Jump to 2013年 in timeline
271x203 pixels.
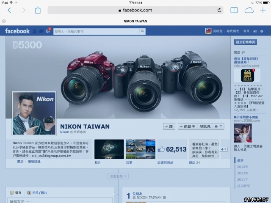(243, 167)
